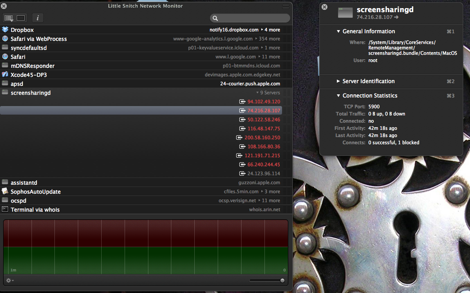The width and height of the screenshot is (470, 293).
Task: Open the info inspector button
Action: tap(37, 18)
